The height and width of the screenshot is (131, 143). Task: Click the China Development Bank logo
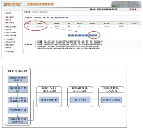[13, 4]
